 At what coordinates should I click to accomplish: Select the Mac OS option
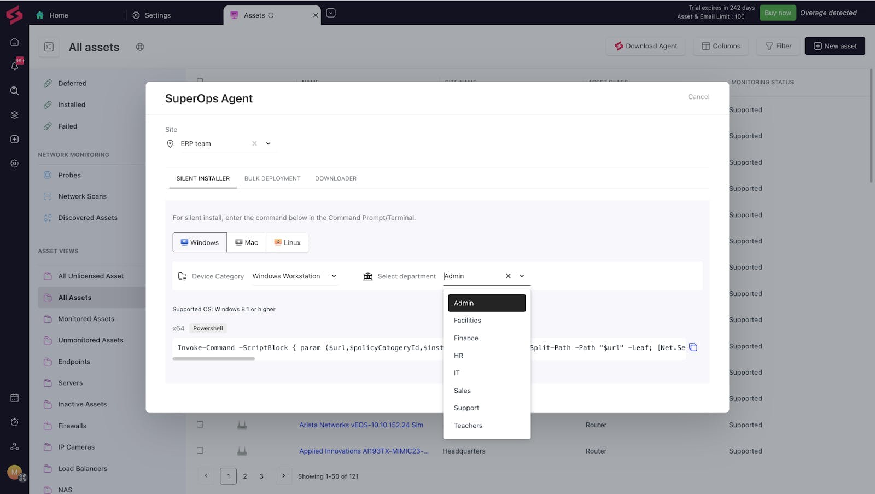click(247, 242)
